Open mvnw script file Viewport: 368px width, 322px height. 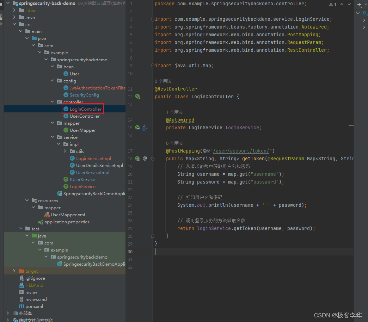[x=28, y=292]
